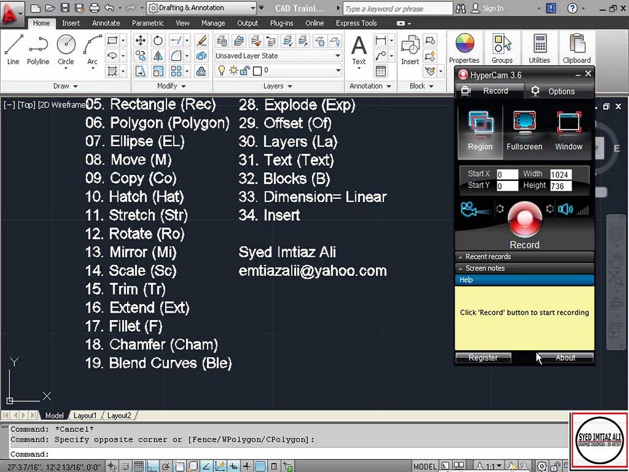
Task: Toggle the layer light bulb on/off icon
Action: (221, 71)
